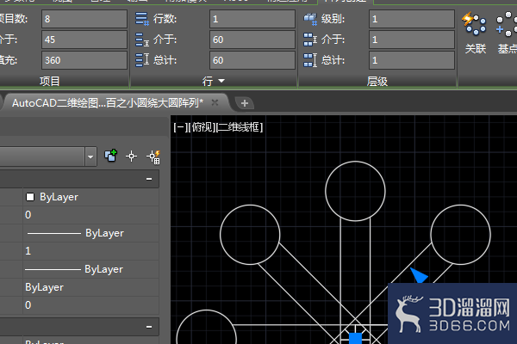Screen dimensions: 517x344
Task: Edit the level between field showing 1
Action: click(412, 40)
